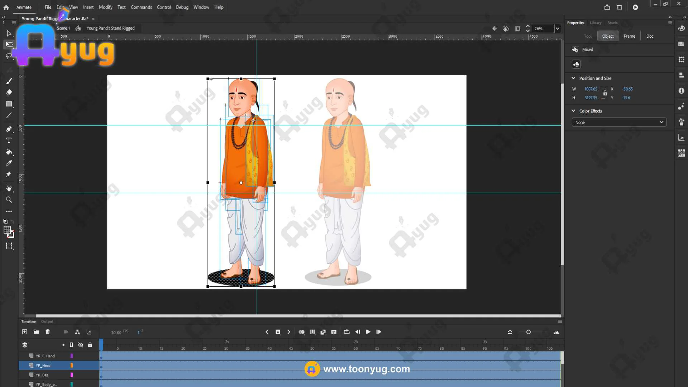The height and width of the screenshot is (387, 688).
Task: Open the Color Effects None dropdown
Action: pos(619,122)
